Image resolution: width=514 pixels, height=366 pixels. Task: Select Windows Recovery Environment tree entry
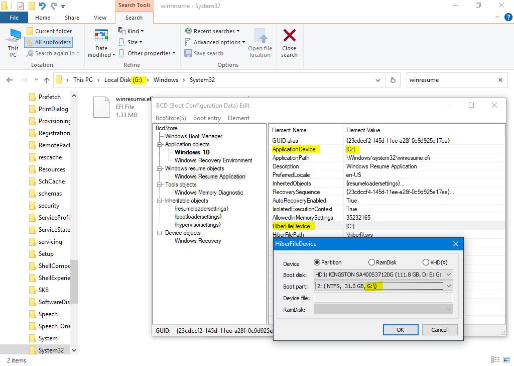click(x=213, y=160)
